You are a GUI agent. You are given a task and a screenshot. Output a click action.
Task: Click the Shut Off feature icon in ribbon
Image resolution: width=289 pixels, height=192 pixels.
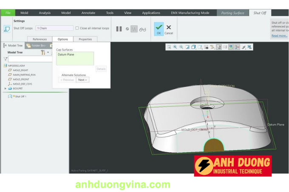[x=6, y=29]
